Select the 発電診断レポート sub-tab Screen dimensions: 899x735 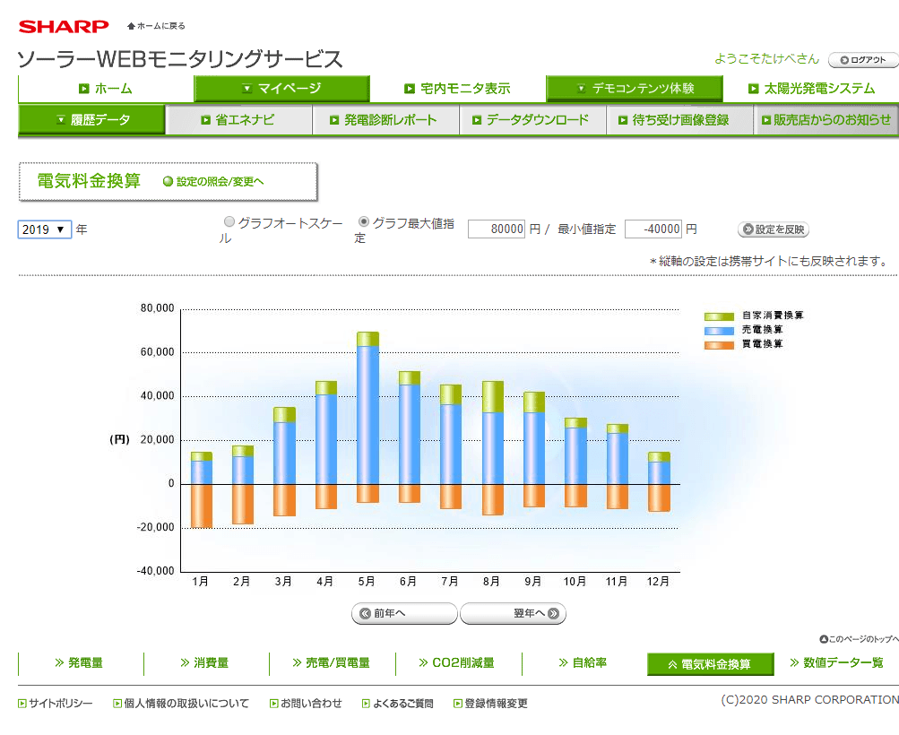point(385,120)
